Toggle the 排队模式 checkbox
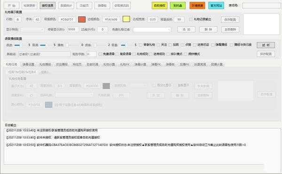 tap(168, 54)
